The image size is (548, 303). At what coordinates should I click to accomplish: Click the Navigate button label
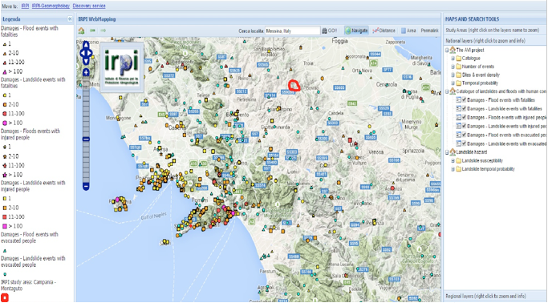pyautogui.click(x=359, y=30)
